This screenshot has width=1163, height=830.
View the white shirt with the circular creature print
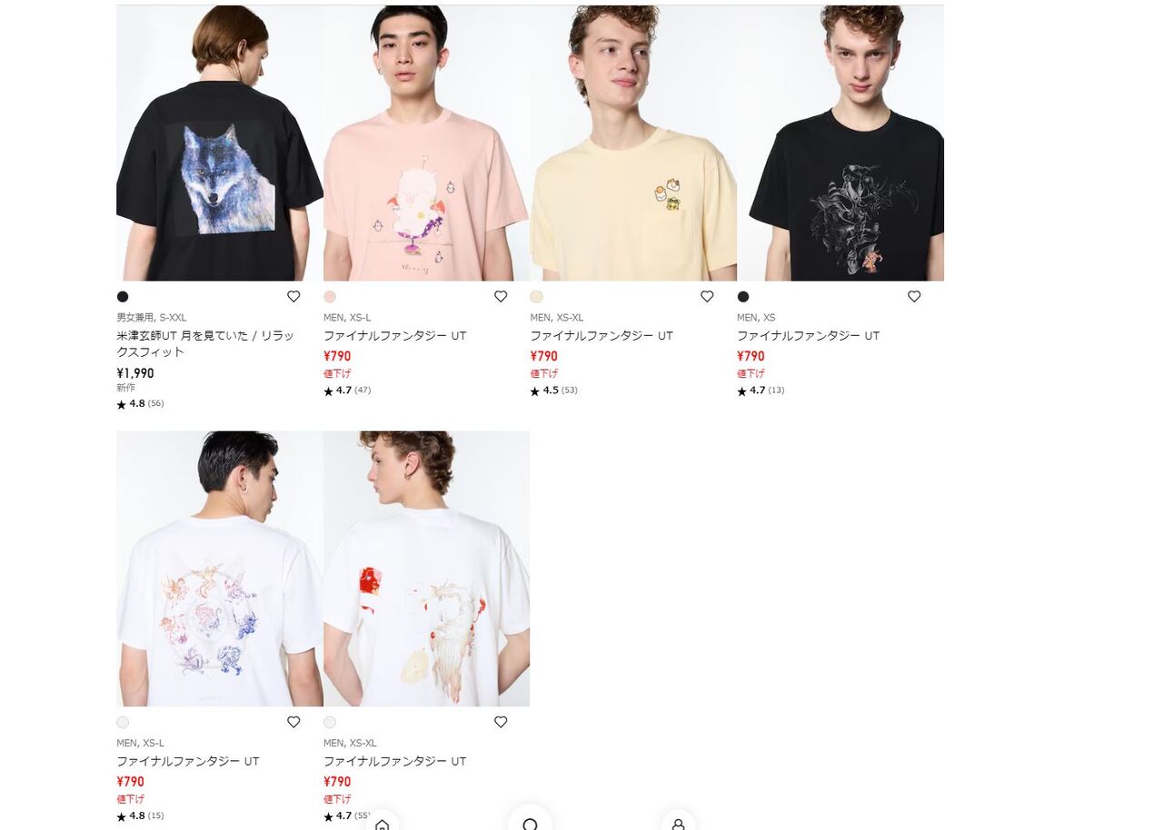(x=220, y=568)
